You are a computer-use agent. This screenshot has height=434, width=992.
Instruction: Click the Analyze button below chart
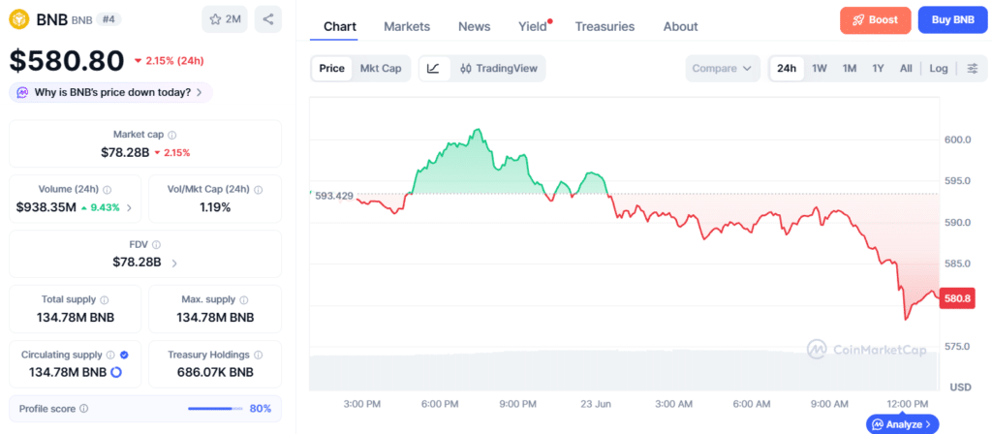(x=903, y=424)
